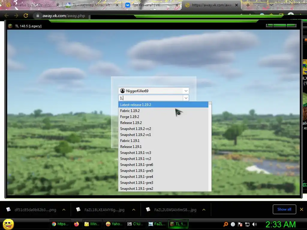307x230 pixels.
Task: Click the site lock icon in address bar
Action: [37, 16]
